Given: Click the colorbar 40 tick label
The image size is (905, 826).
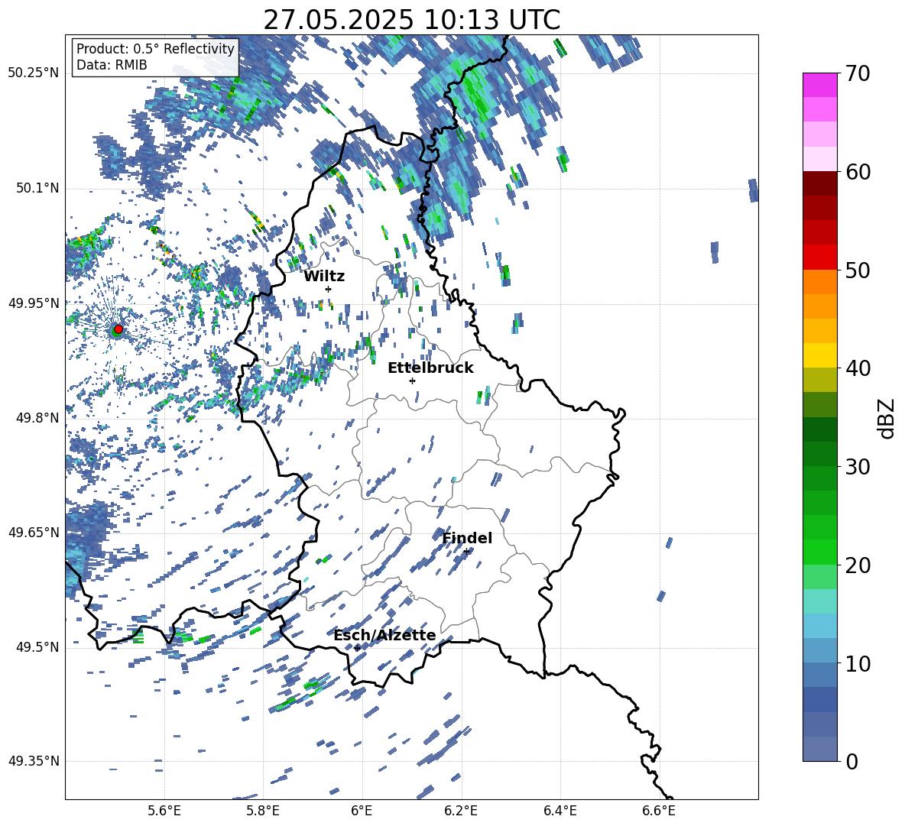Looking at the screenshot, I should (x=858, y=368).
